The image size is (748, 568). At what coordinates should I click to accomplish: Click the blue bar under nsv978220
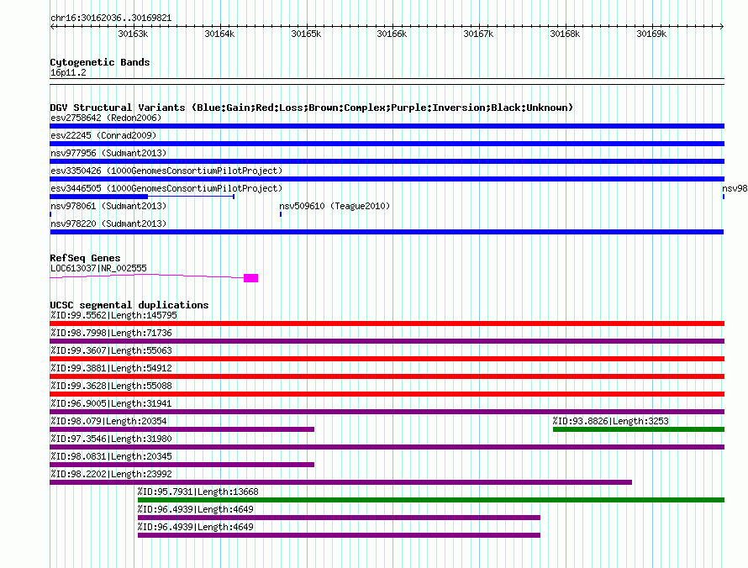[387, 232]
